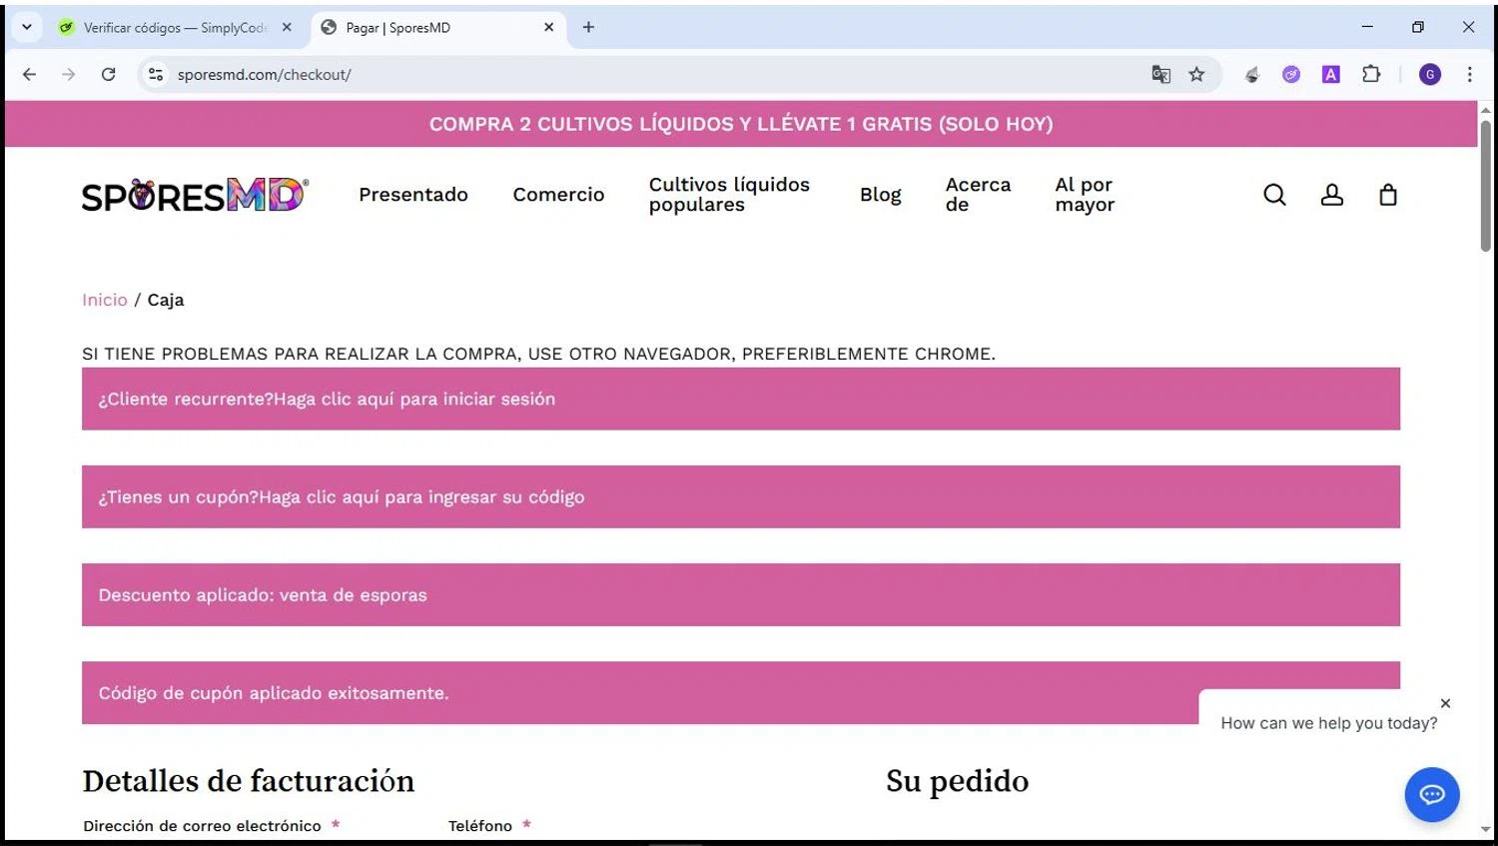Go forward in browser history

(68, 74)
